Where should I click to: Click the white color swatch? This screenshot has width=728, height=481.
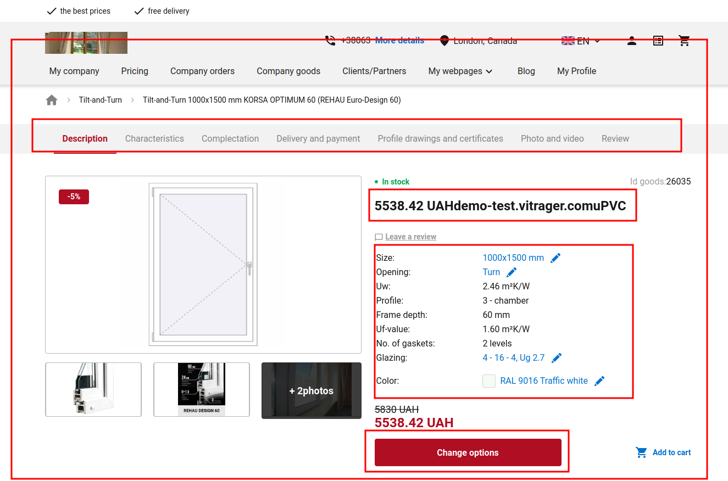click(489, 381)
